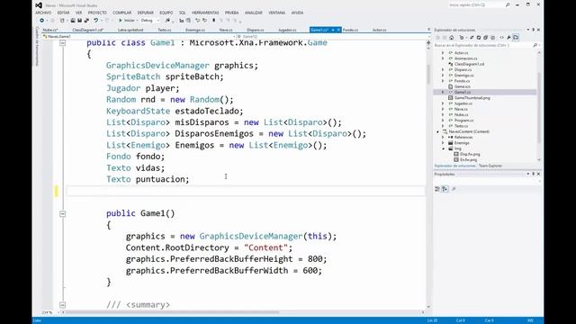Click the code editor vertical scrollbar
Image resolution: width=576 pixels, height=324 pixels.
428,74
